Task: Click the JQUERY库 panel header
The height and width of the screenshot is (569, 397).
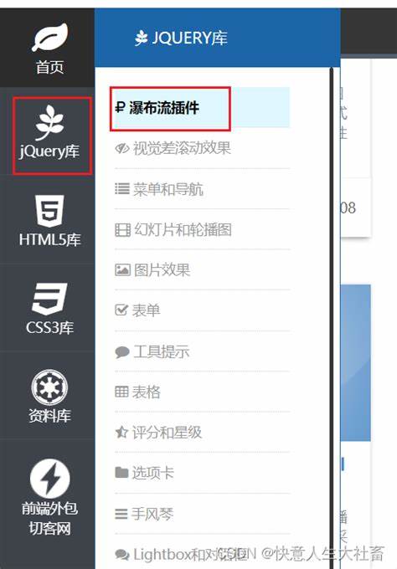Action: pos(217,38)
